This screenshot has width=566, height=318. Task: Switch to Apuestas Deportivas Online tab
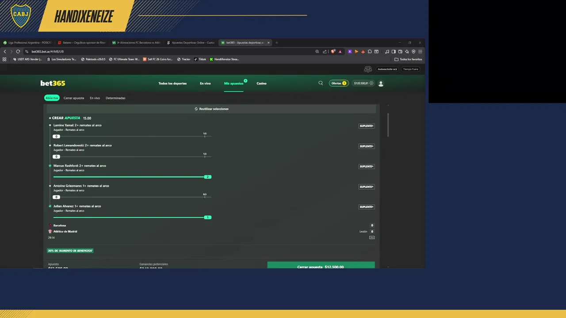191,43
